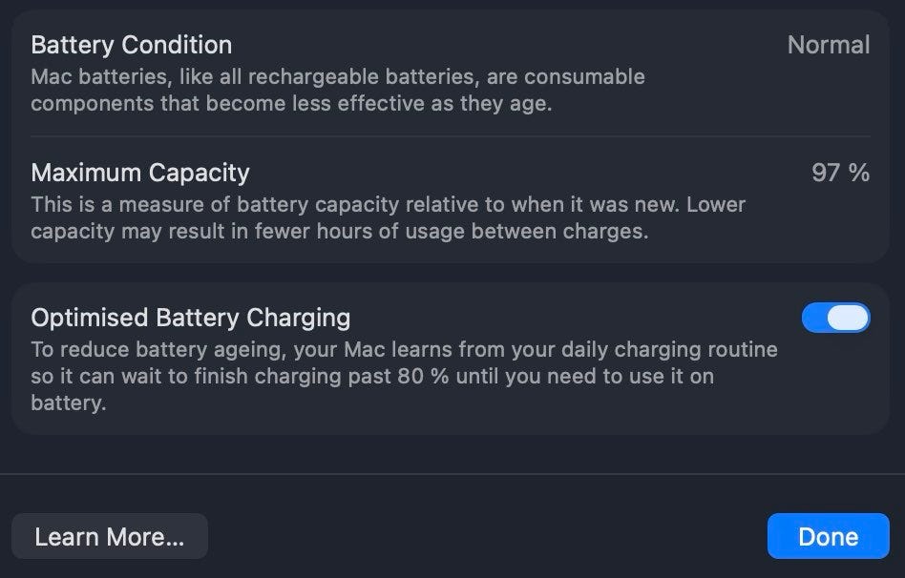Click the Battery Condition heading

point(131,45)
